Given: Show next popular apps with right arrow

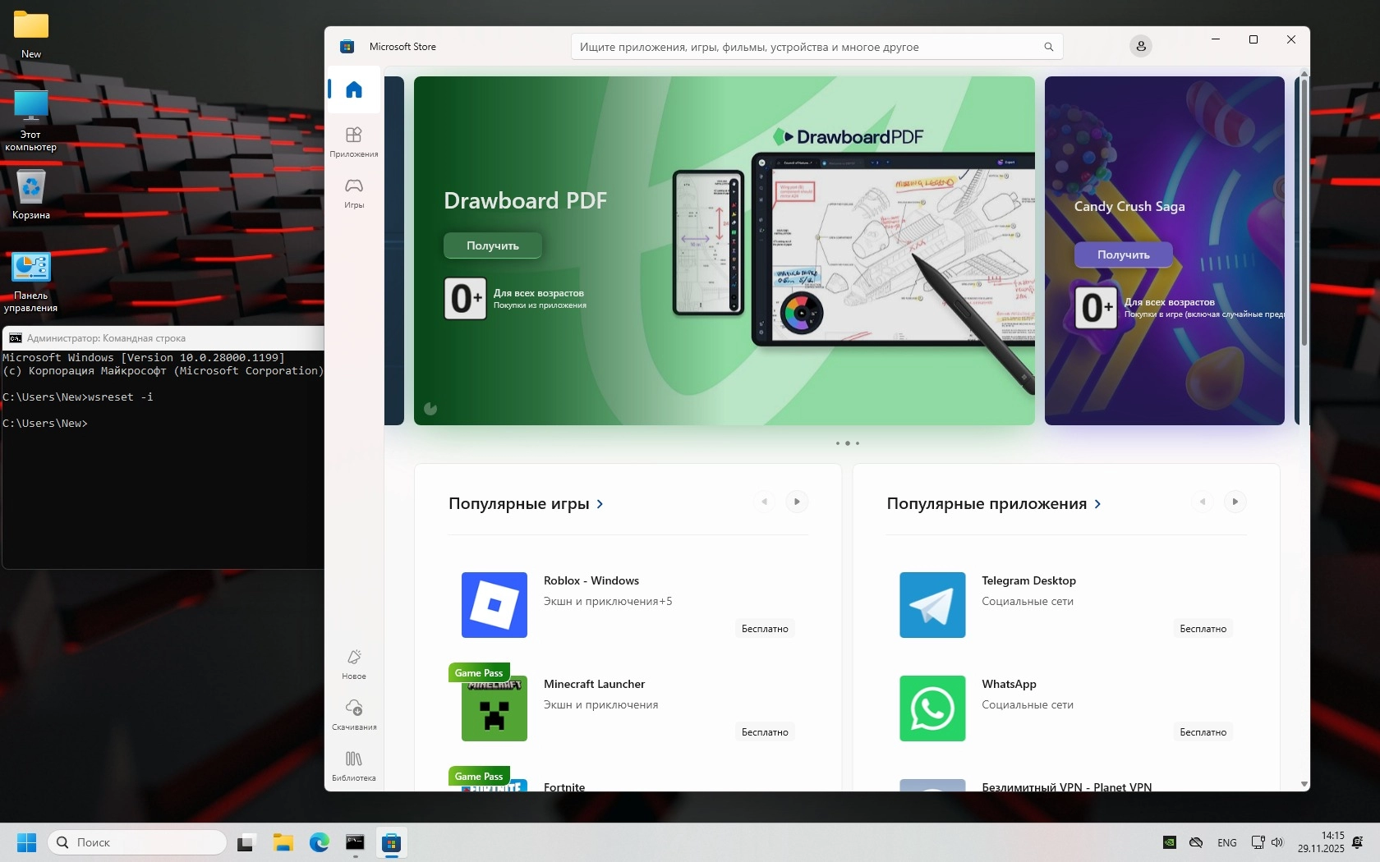Looking at the screenshot, I should pyautogui.click(x=1235, y=502).
